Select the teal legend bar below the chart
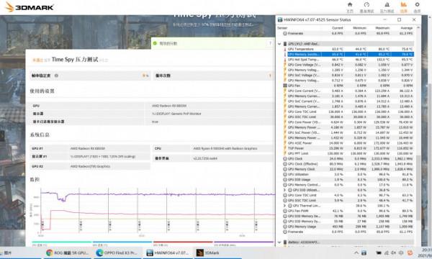The image size is (432, 259). (x=61, y=242)
